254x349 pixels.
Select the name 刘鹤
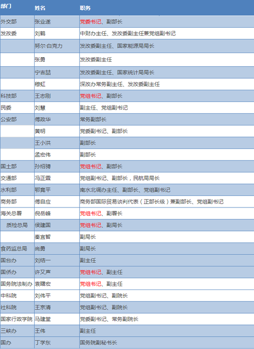coord(40,33)
